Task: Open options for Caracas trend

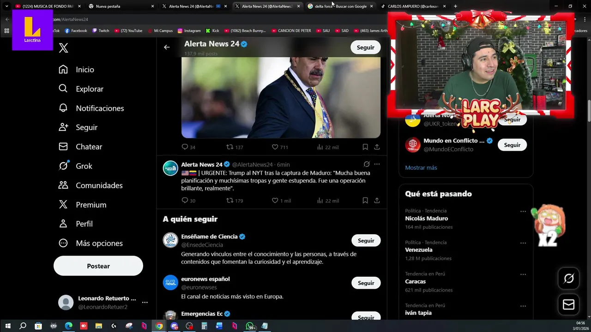Action: pos(523,274)
